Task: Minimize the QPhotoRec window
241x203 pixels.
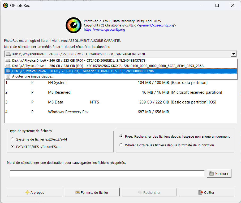Action: click(202, 5)
